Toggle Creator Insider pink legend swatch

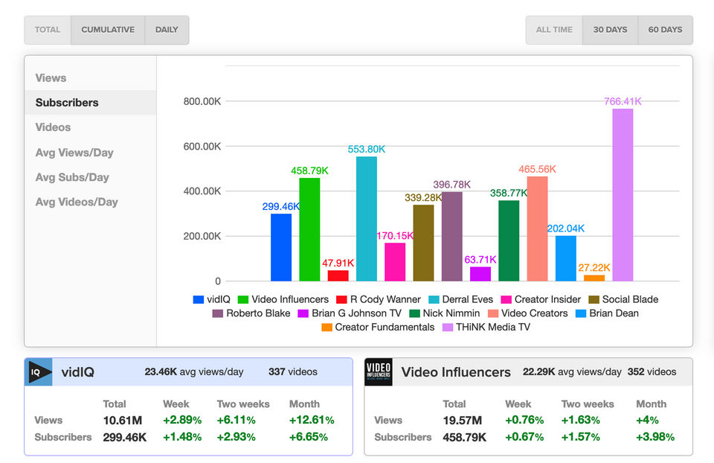pyautogui.click(x=506, y=299)
